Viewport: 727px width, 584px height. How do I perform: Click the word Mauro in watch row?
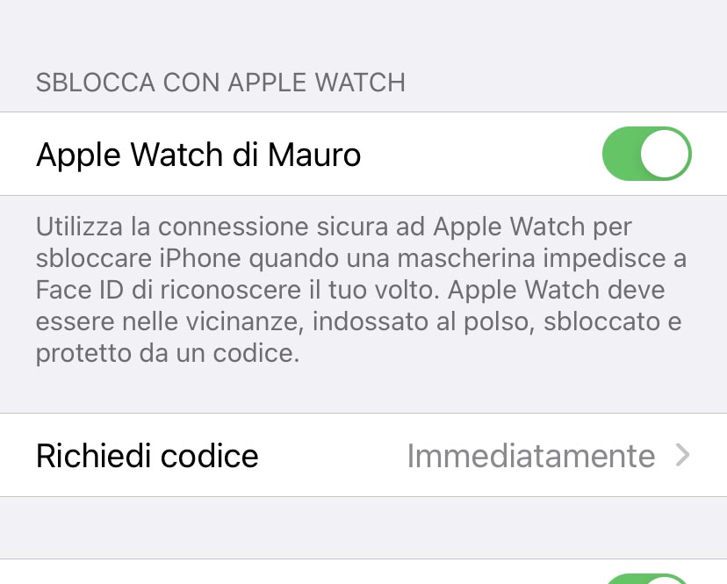(x=313, y=155)
